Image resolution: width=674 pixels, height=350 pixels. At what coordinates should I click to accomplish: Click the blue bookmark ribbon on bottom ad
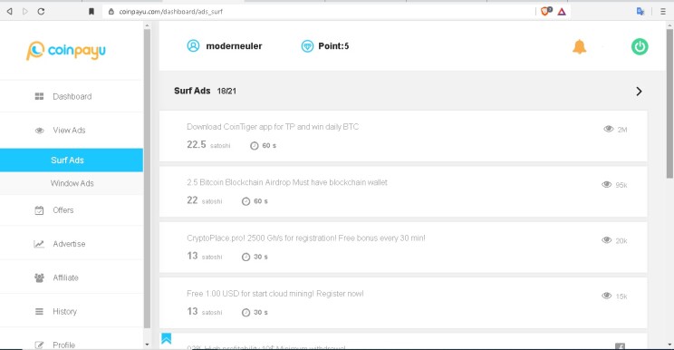[167, 338]
